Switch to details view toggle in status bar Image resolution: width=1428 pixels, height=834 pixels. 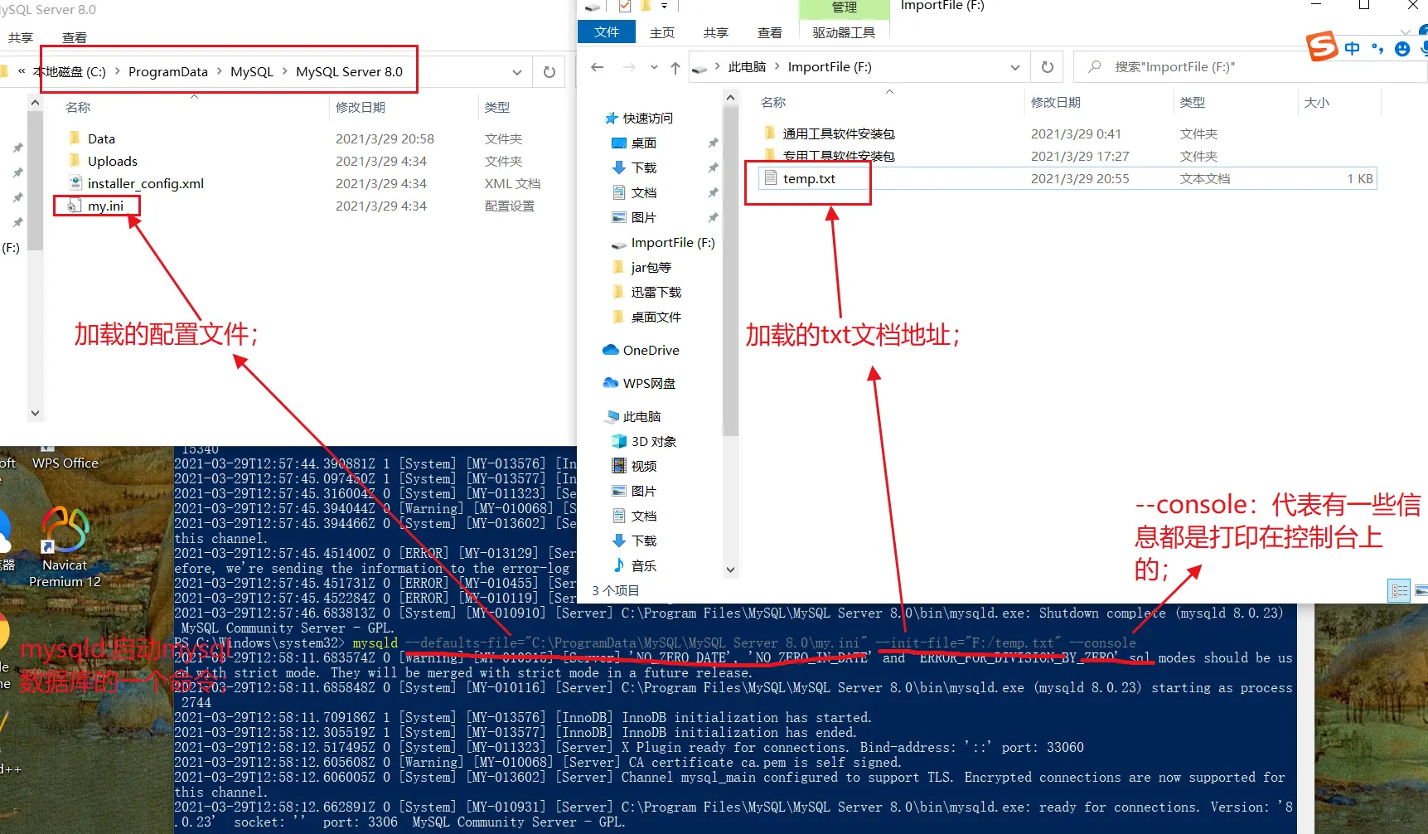[1399, 590]
